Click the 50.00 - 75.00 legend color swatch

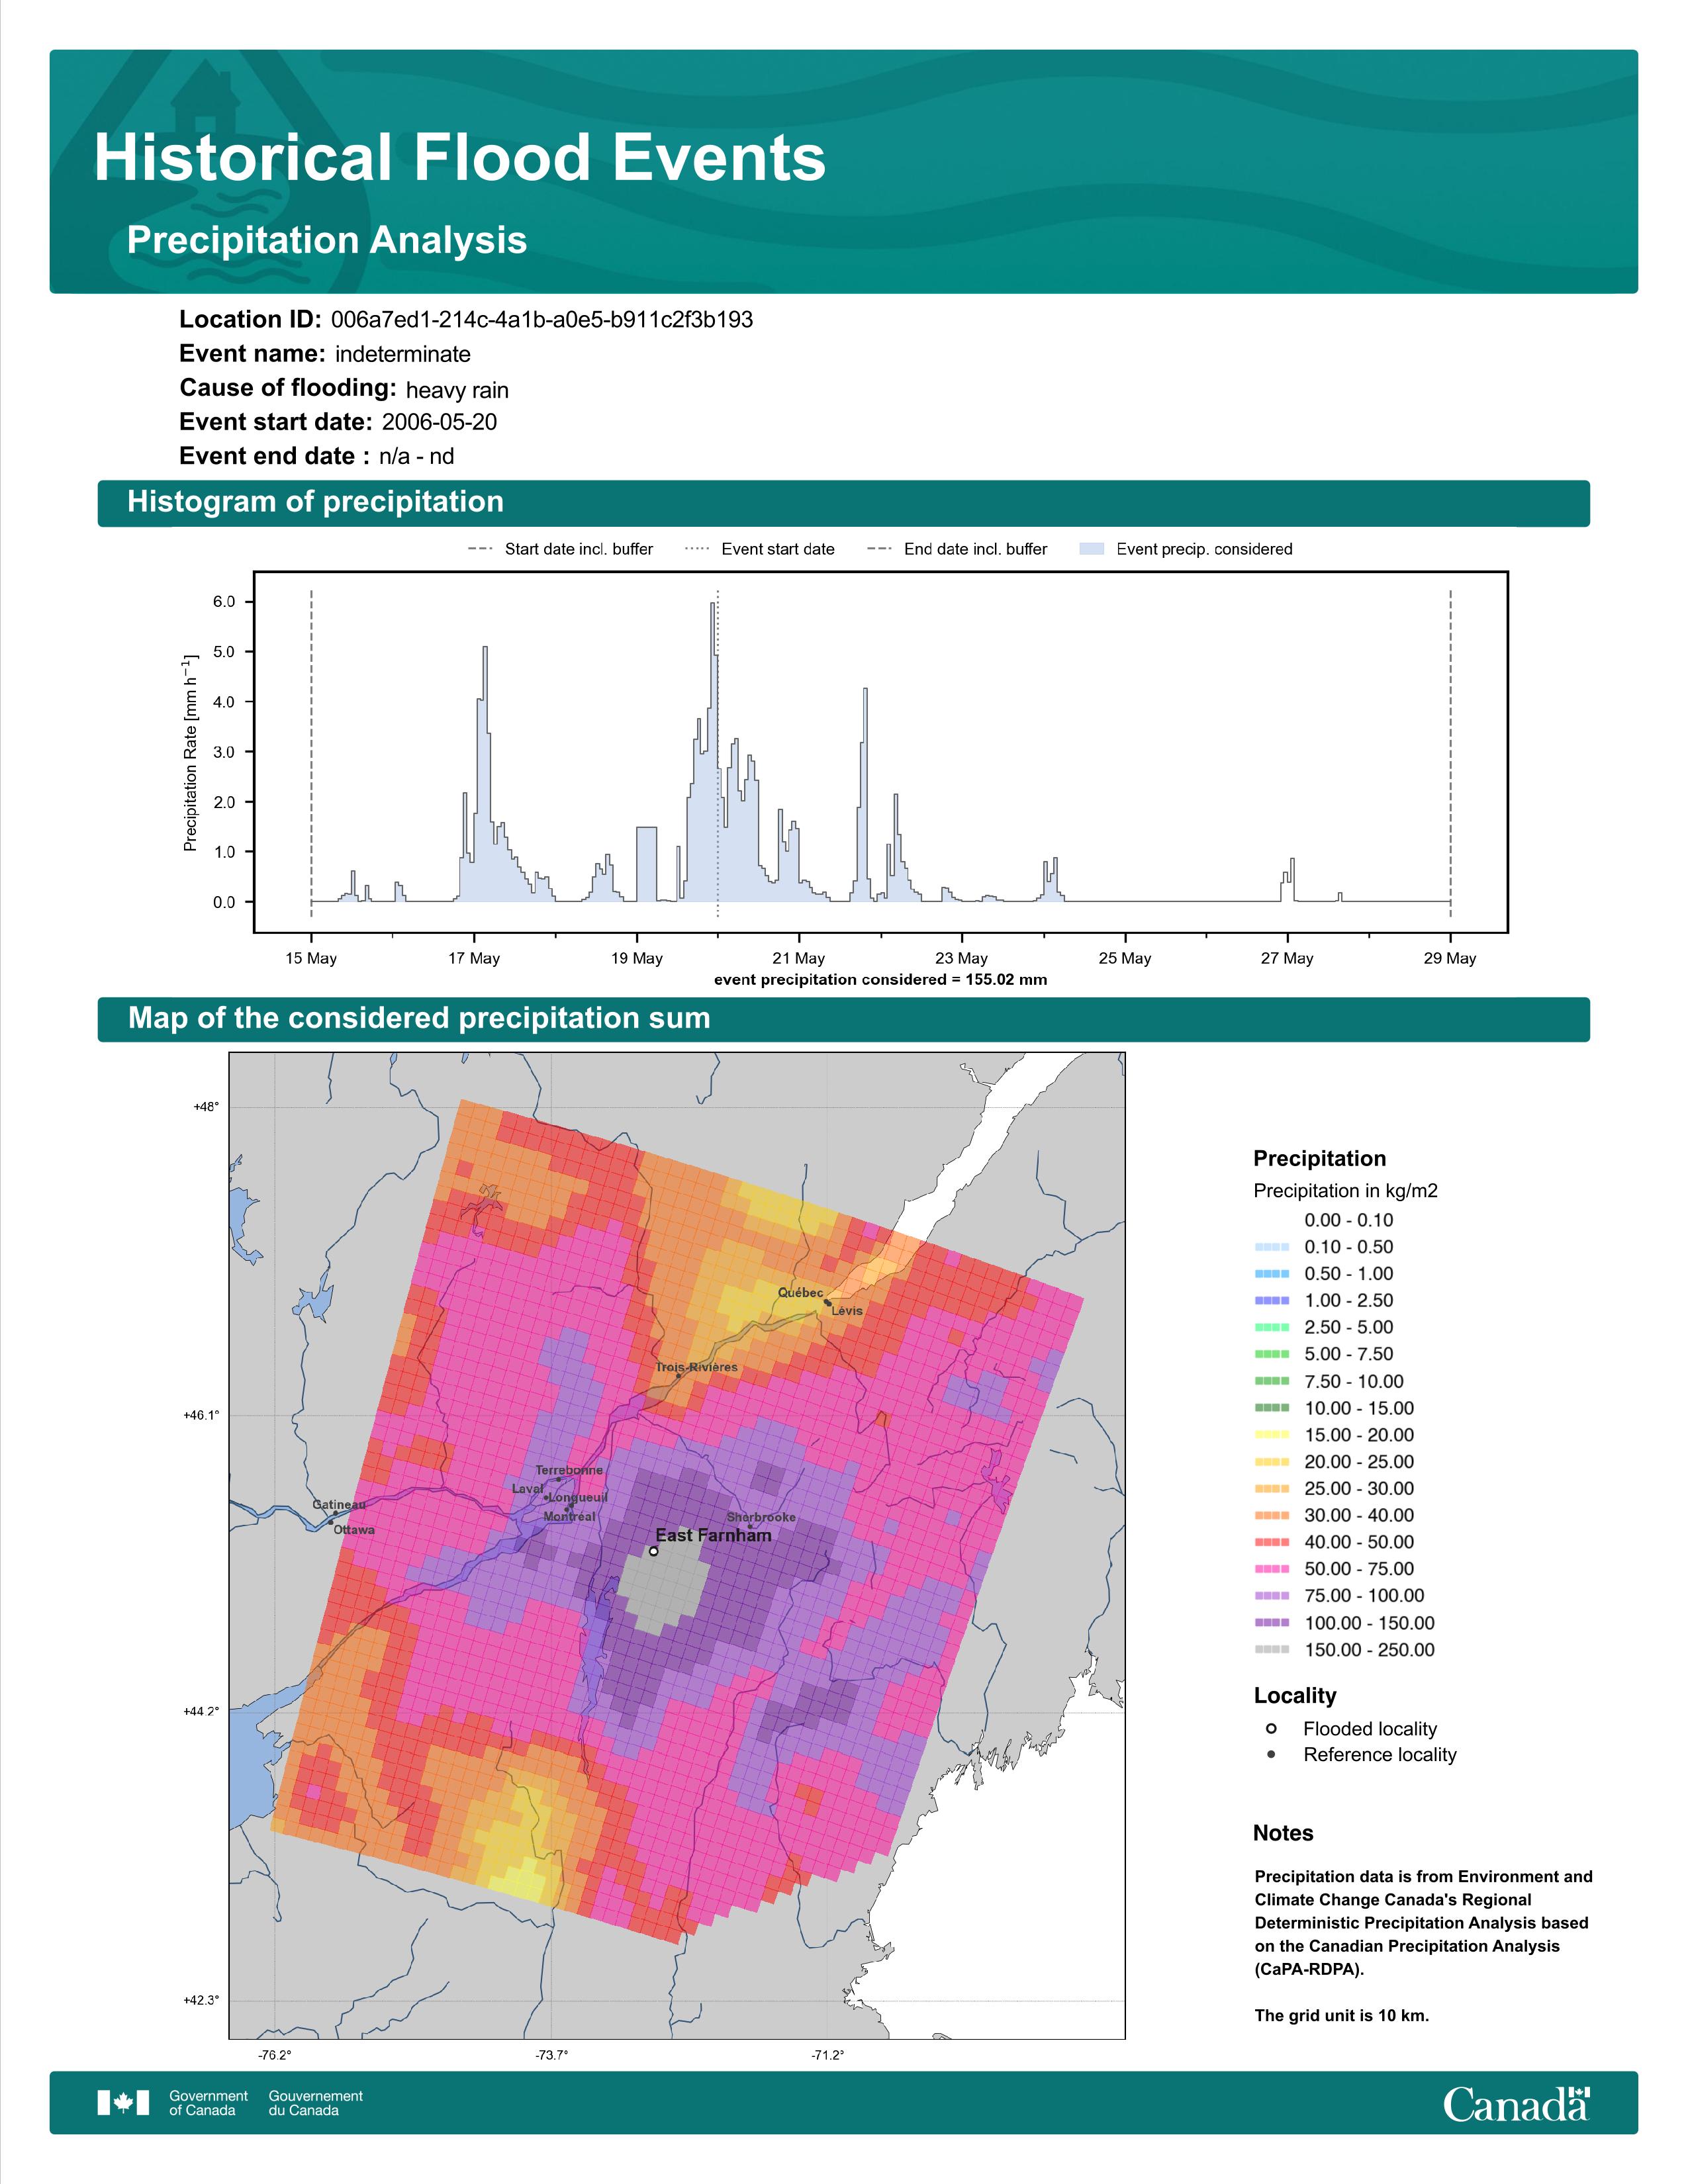[1272, 1569]
